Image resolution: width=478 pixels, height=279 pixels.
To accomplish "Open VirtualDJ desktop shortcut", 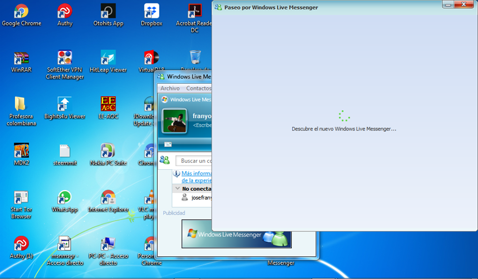I will click(x=151, y=62).
